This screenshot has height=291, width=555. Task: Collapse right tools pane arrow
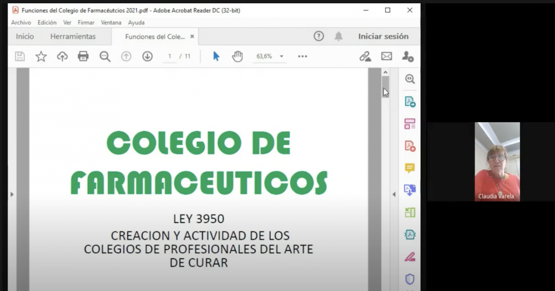click(x=394, y=194)
